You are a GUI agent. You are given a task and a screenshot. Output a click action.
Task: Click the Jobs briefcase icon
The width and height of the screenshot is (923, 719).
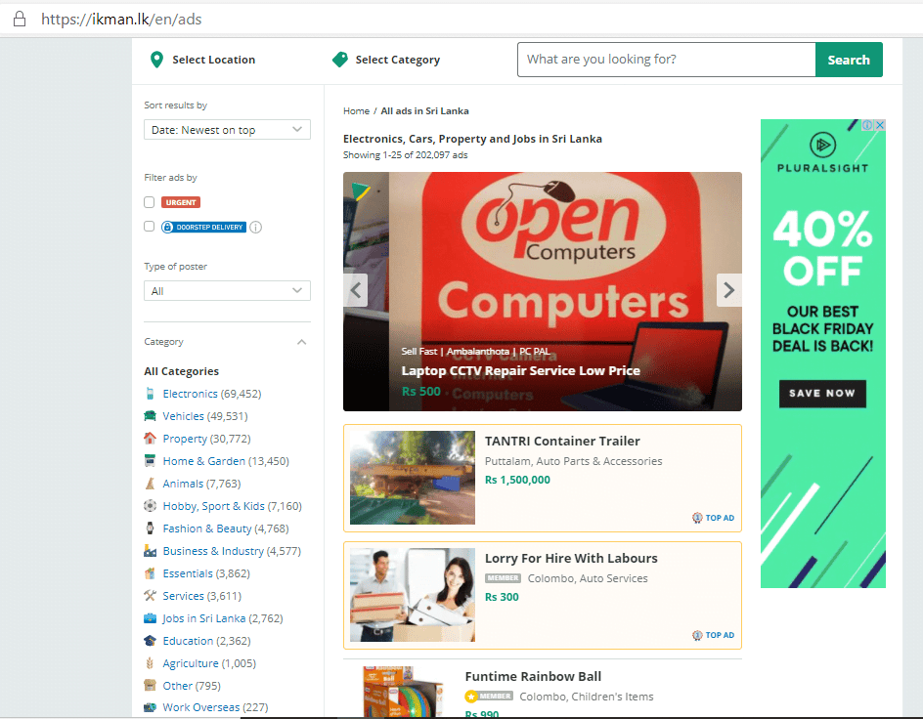tap(151, 617)
